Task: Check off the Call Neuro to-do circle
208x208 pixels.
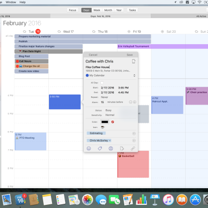Action: (x=17, y=61)
